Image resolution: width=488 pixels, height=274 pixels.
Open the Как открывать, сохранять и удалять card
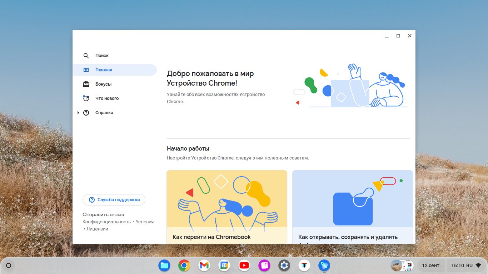coord(353,207)
